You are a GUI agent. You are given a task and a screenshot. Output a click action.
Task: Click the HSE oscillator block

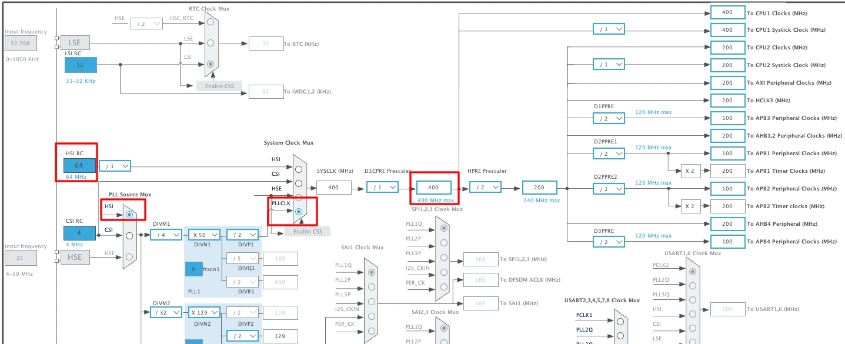[x=75, y=257]
